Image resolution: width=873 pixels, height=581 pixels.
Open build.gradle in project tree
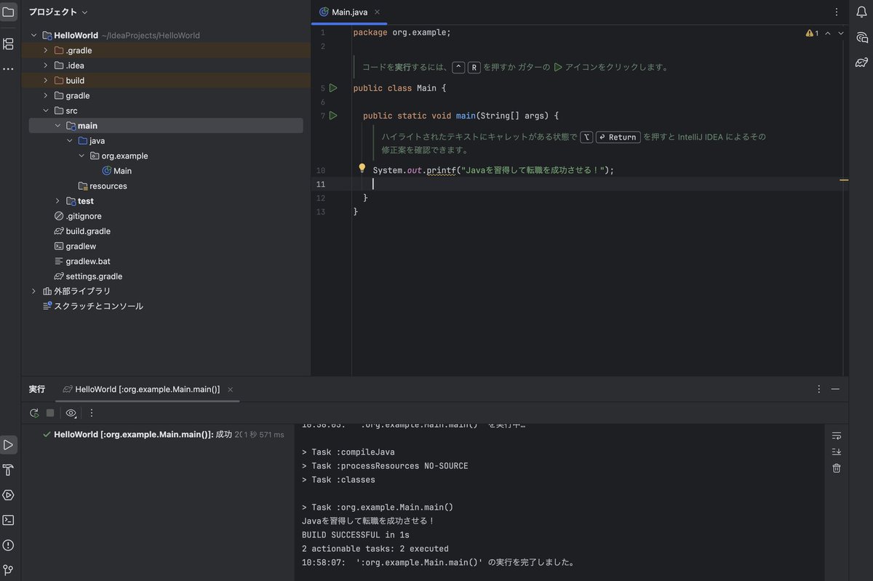coord(82,231)
